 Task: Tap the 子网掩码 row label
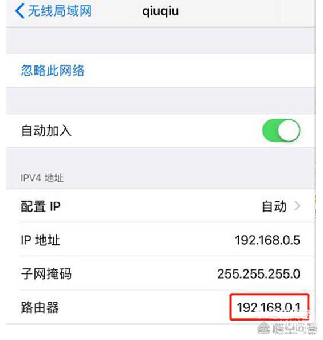point(46,273)
